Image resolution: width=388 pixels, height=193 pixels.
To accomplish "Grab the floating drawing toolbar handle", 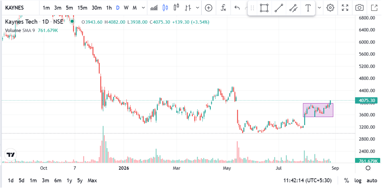I will click(253, 8).
